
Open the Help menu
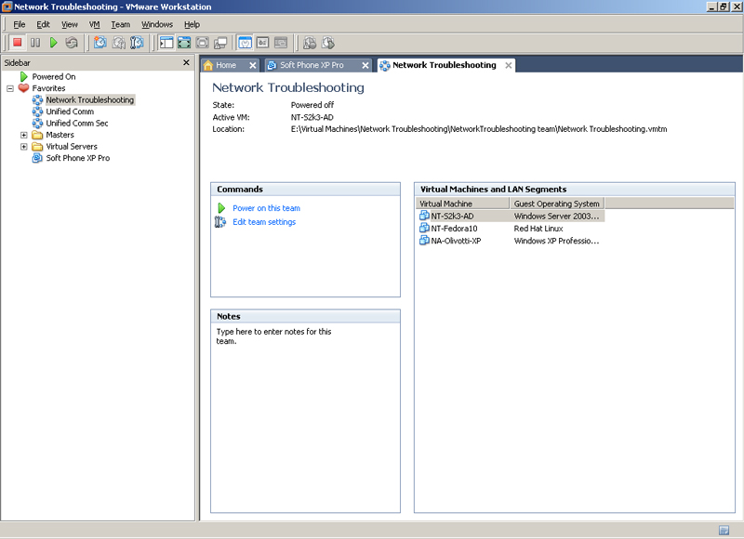[x=192, y=24]
